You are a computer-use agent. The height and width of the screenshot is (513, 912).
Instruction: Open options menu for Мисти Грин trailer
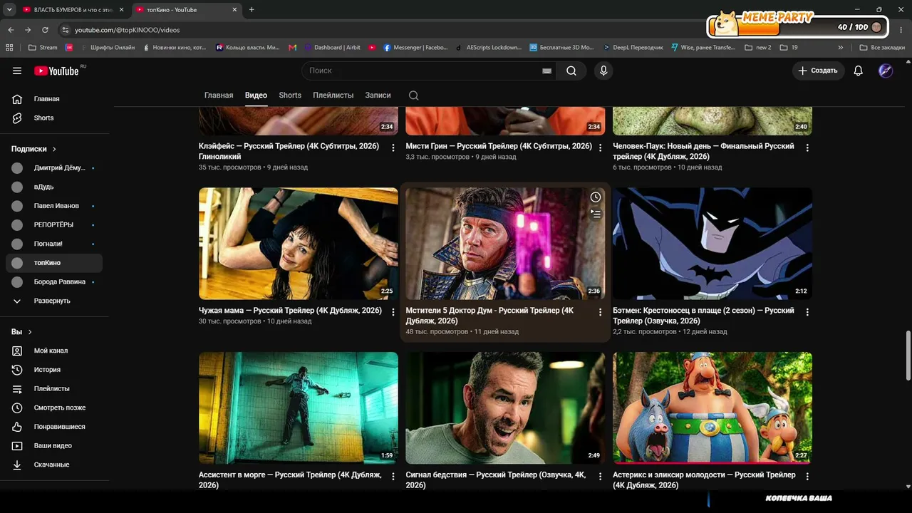[x=600, y=147]
